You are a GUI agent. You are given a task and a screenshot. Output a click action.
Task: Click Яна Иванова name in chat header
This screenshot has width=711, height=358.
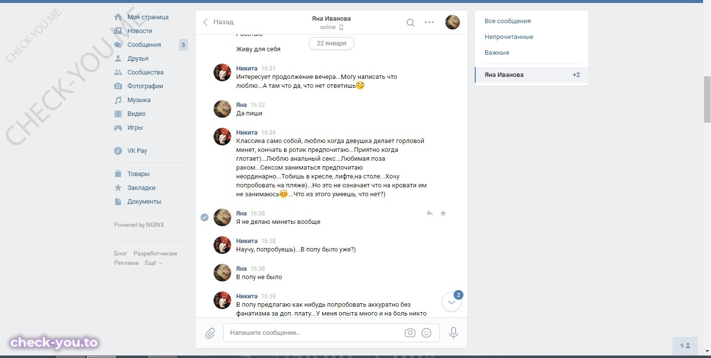click(x=332, y=18)
